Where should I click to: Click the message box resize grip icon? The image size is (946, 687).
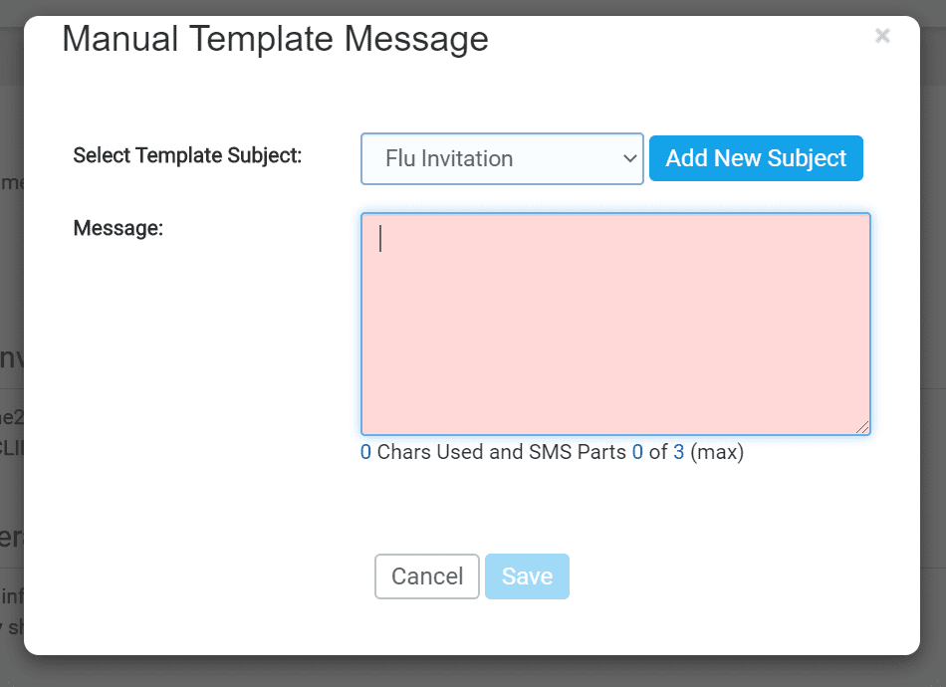tap(862, 427)
